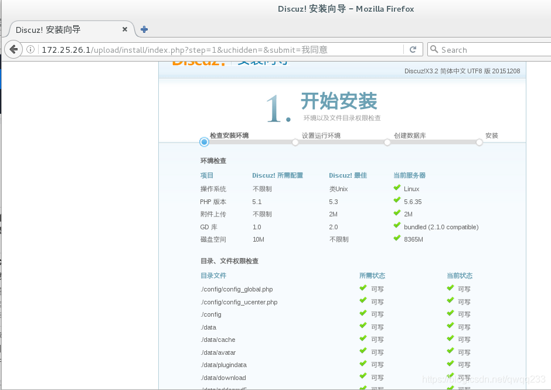Click the 目录文件 column header
Screen dimensions: 551x390
213,276
